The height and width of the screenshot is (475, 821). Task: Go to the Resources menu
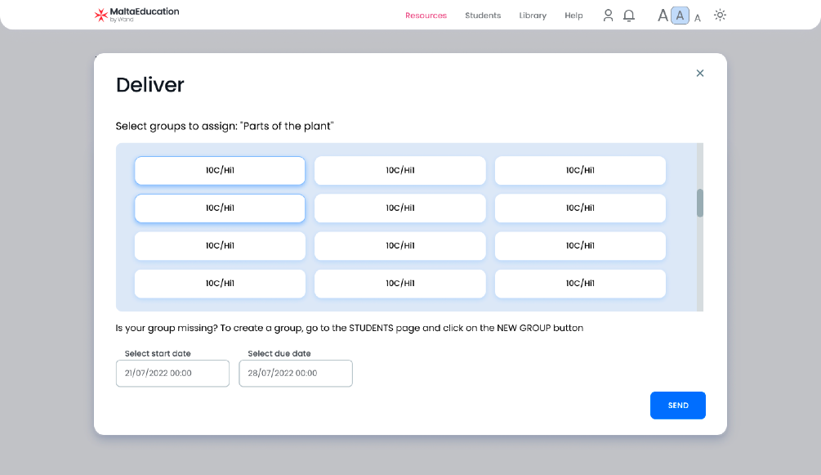tap(426, 16)
